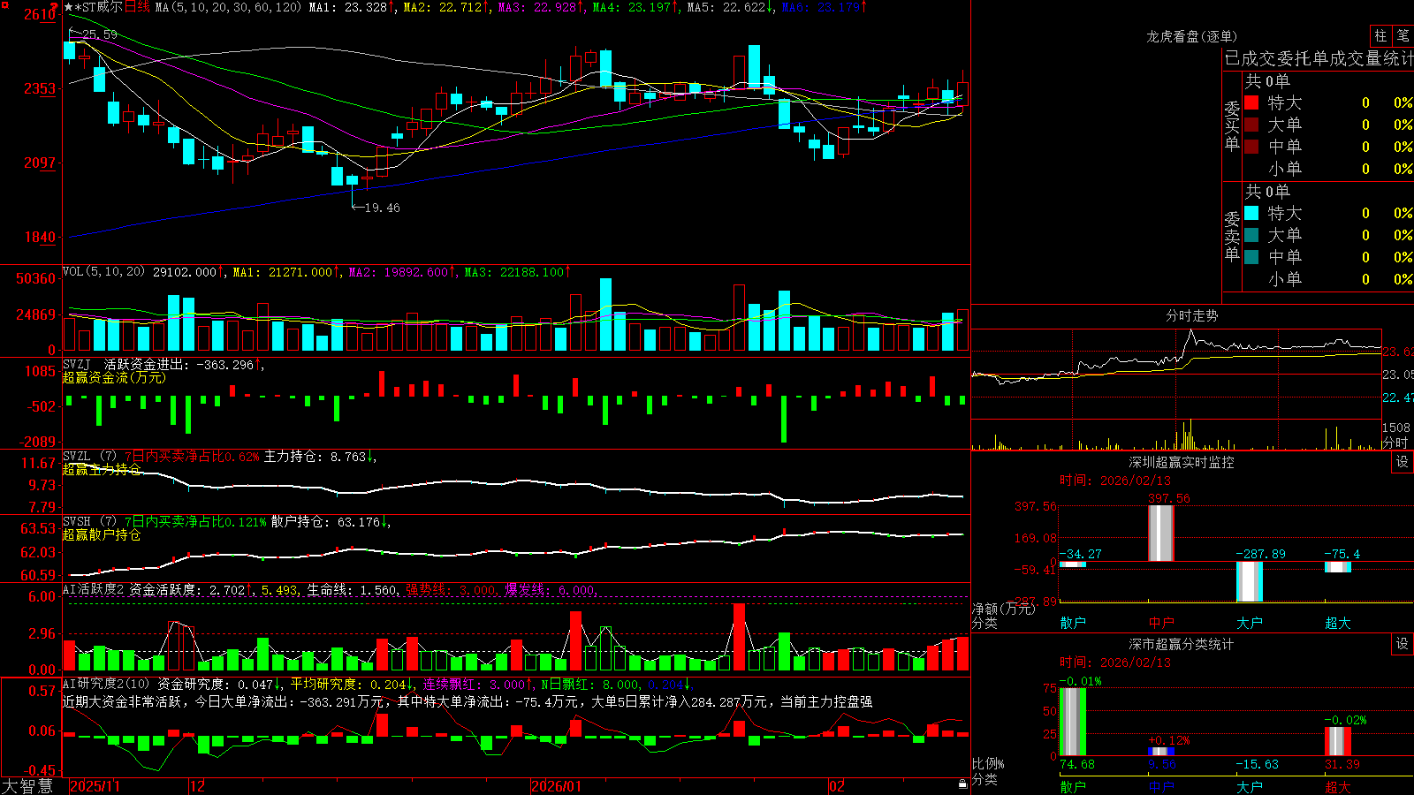Click the 25.59 high price marker

[x=99, y=34]
